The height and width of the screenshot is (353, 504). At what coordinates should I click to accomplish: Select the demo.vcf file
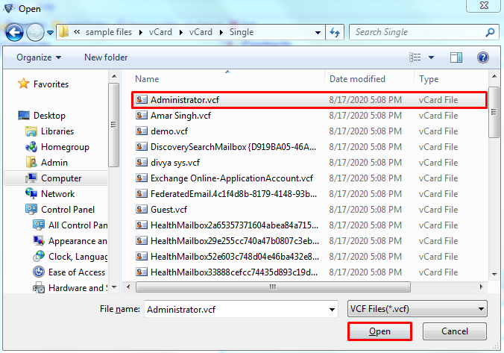point(309,131)
